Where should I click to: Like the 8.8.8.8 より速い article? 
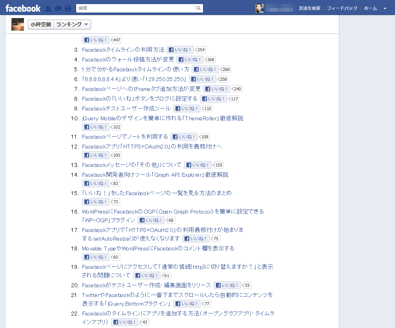pyautogui.click(x=203, y=79)
